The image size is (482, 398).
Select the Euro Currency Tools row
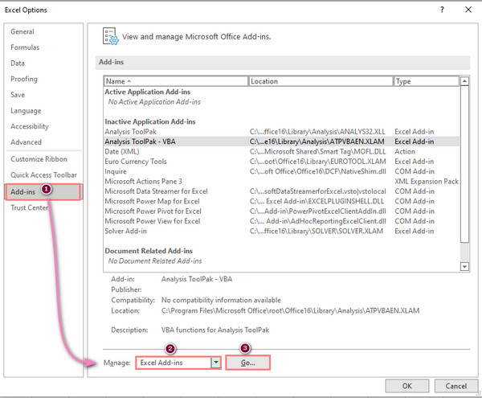point(282,162)
